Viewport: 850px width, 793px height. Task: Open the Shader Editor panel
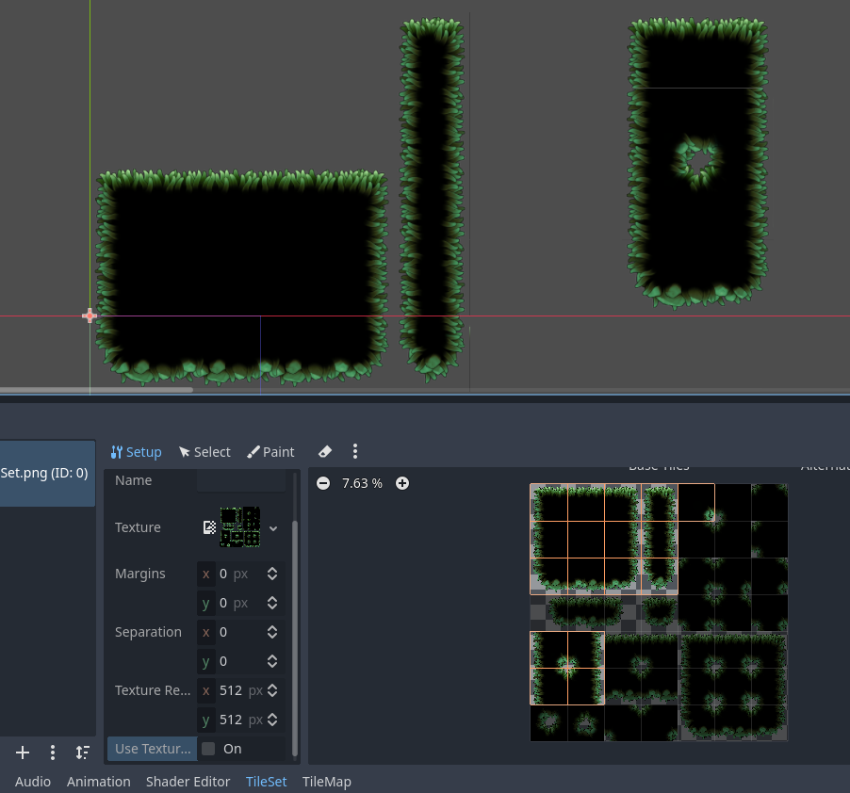[188, 782]
